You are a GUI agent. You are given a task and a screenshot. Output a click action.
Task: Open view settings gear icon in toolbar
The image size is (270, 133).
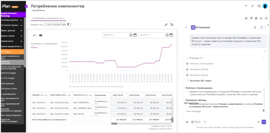(246, 18)
